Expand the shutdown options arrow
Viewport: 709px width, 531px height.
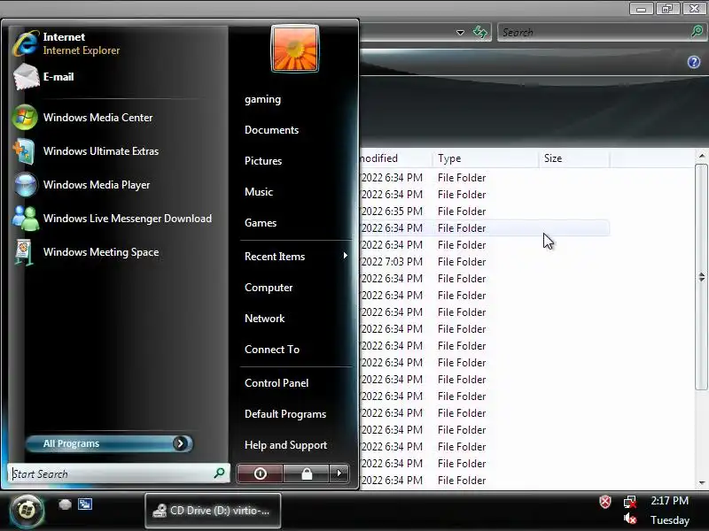[339, 473]
